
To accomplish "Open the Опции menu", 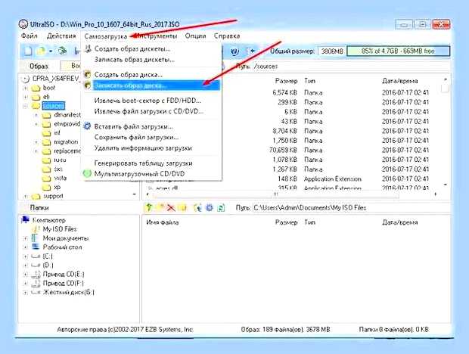I will tap(195, 36).
